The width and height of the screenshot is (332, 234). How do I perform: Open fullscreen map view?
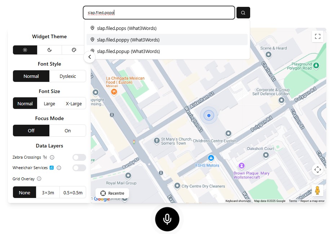(x=318, y=36)
